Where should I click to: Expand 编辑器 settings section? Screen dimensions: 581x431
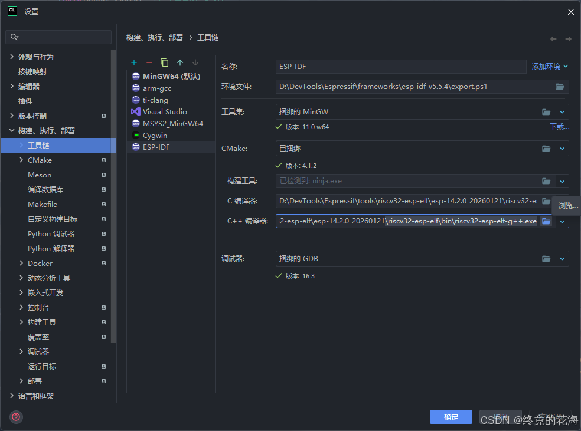tap(12, 86)
